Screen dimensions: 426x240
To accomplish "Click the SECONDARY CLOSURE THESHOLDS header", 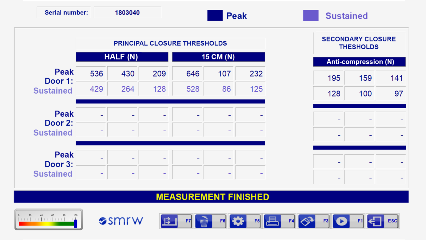I will 359,43.
